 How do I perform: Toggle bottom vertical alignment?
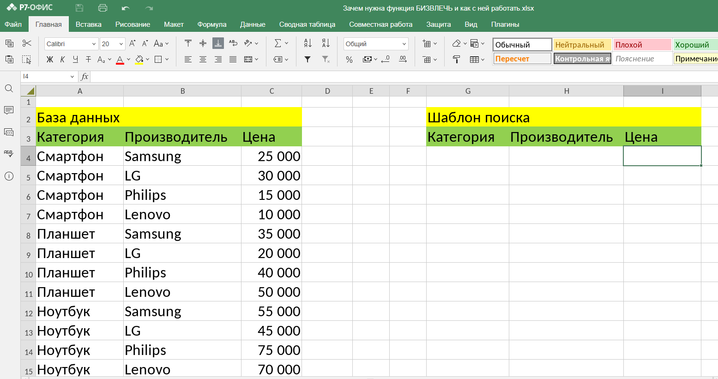click(218, 43)
